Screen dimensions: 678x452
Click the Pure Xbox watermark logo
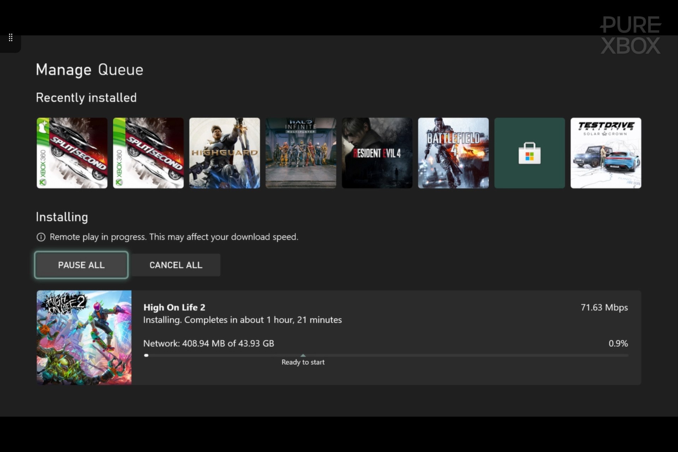(630, 35)
